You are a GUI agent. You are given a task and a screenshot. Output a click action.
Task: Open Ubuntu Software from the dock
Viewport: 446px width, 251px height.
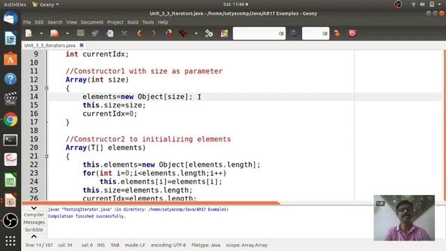pyautogui.click(x=10, y=59)
